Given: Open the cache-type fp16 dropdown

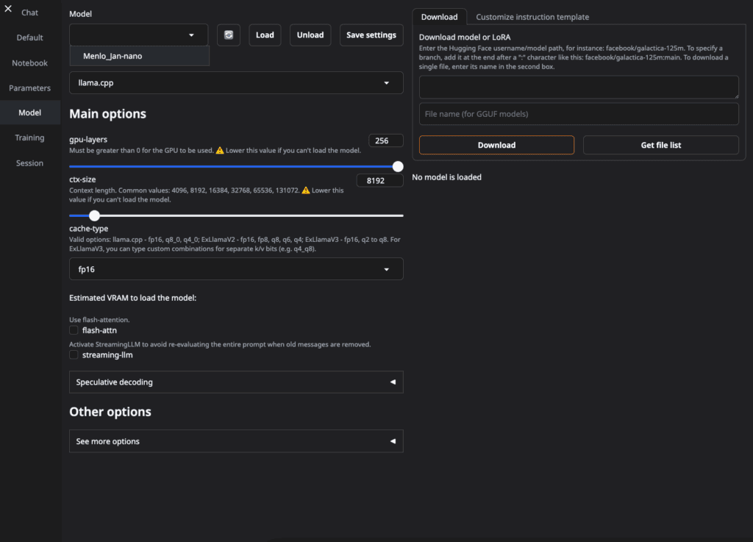Looking at the screenshot, I should [236, 269].
